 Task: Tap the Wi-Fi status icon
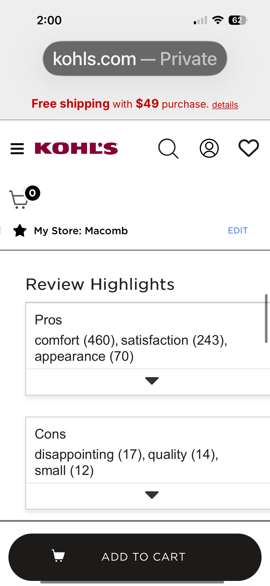click(x=218, y=20)
